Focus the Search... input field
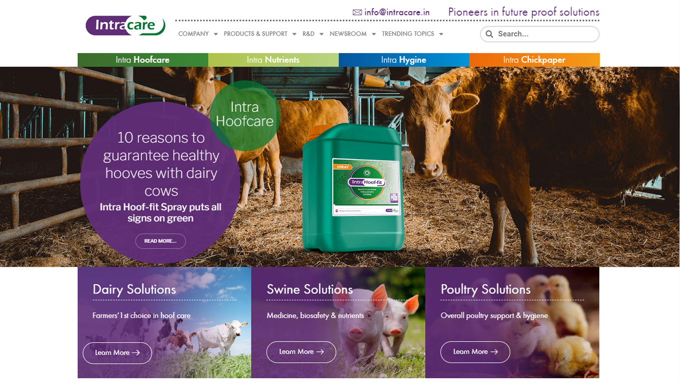680x382 pixels. (x=540, y=34)
